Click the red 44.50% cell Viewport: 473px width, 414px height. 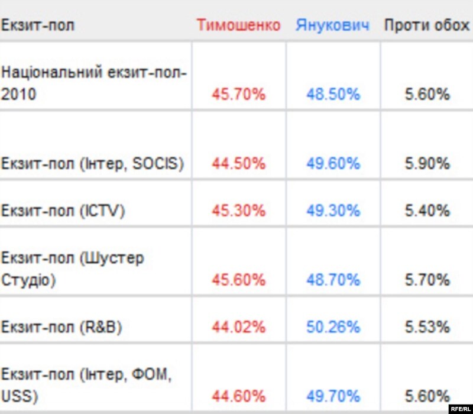click(239, 163)
